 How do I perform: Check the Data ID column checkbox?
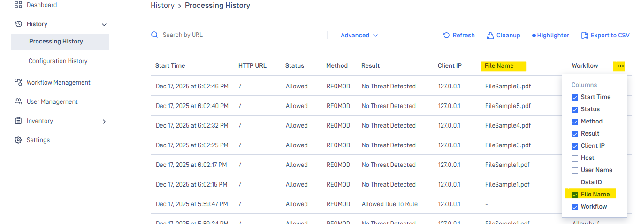[x=575, y=182]
